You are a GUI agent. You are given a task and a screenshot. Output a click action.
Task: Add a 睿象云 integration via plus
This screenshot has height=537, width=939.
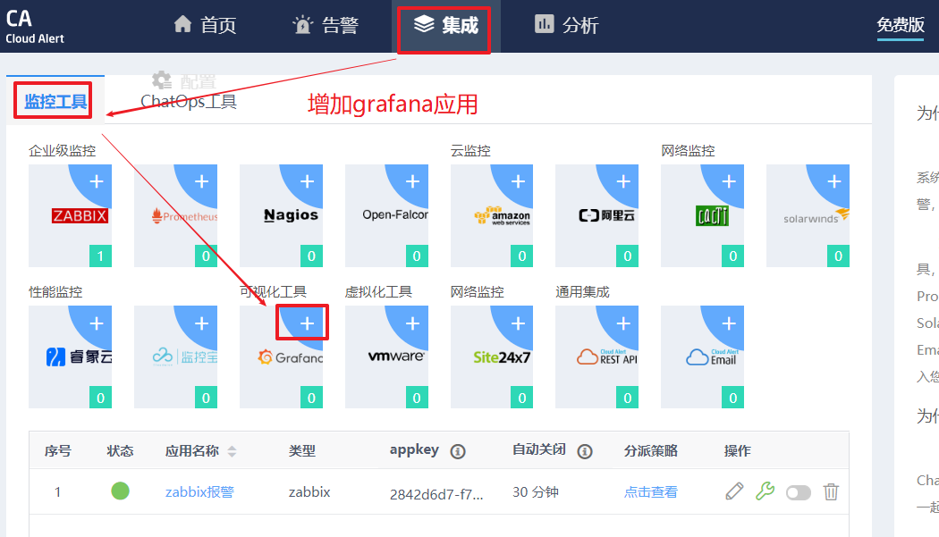(x=97, y=323)
